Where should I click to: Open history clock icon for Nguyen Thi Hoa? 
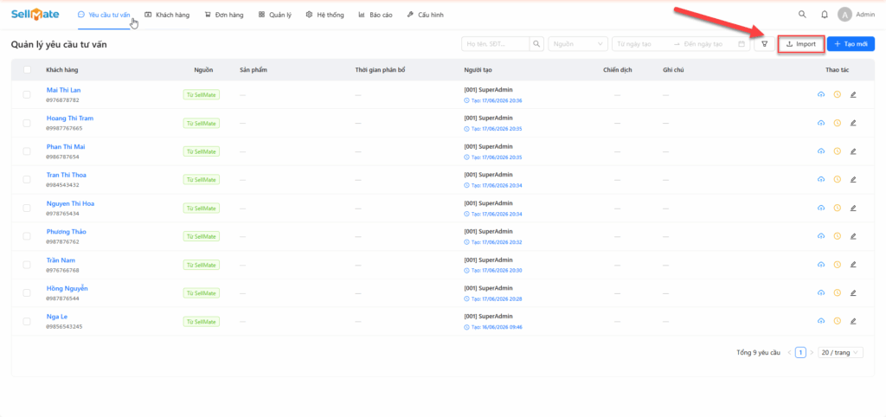838,208
